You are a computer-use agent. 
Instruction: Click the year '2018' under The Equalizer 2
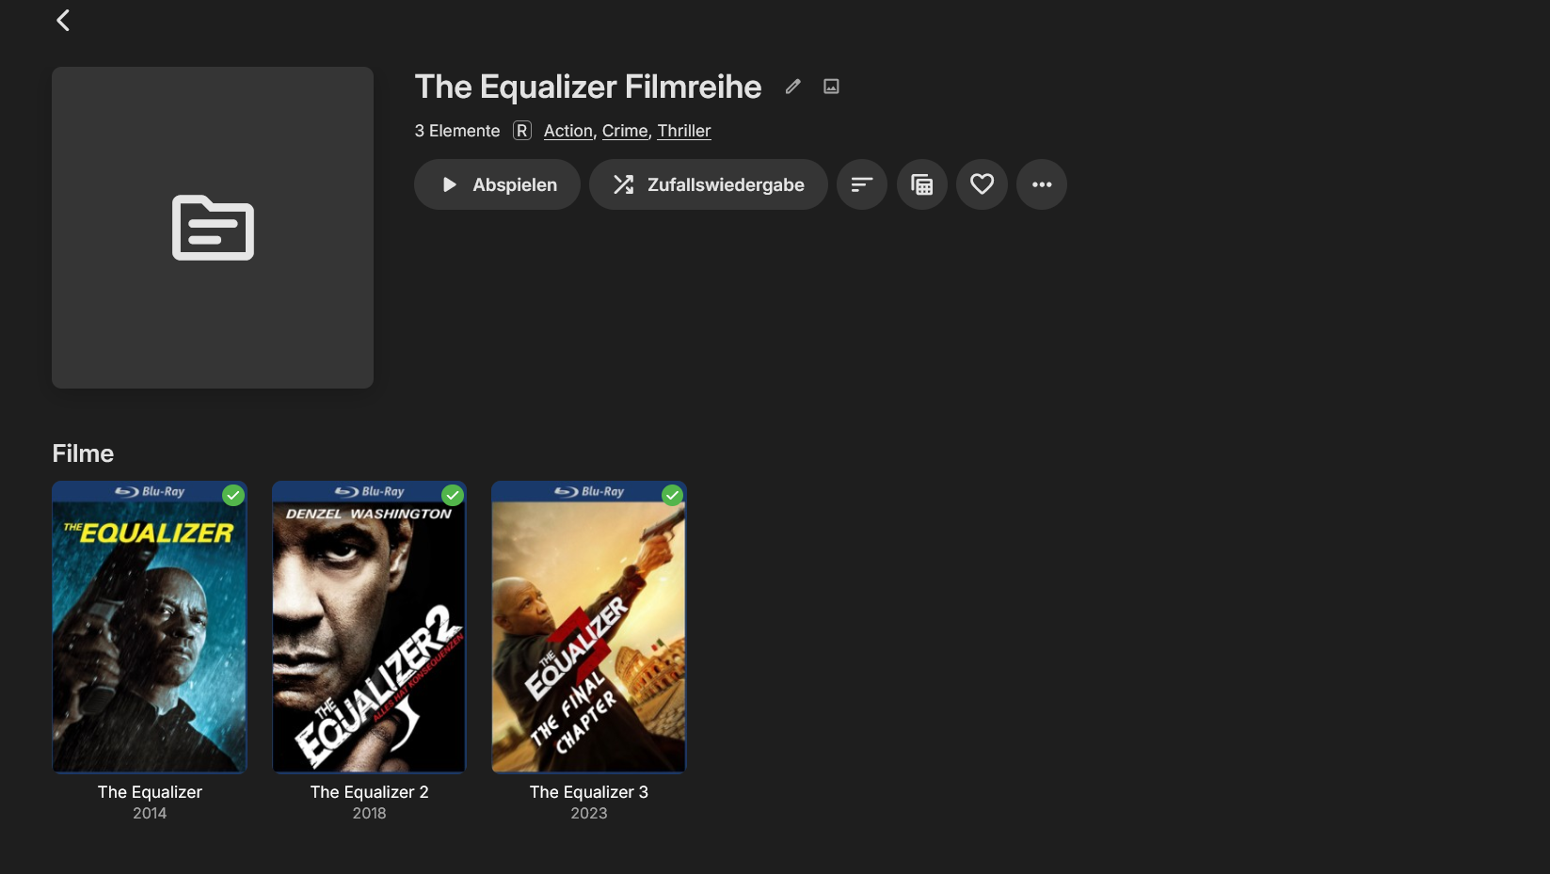tap(369, 813)
